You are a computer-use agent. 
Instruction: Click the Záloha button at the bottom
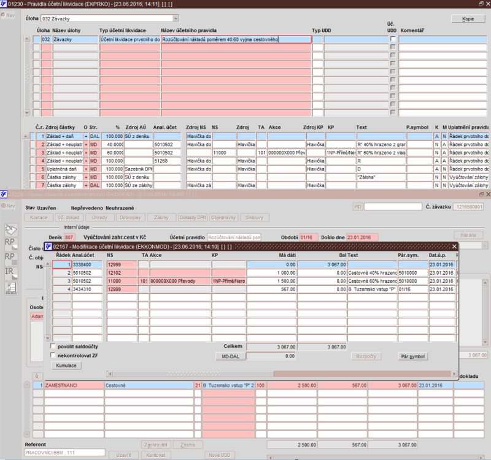click(x=188, y=445)
